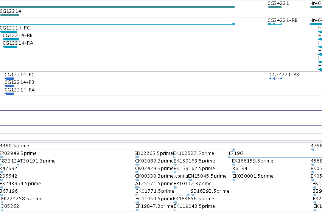Select the CG12214-PC protein feature
Screen dimensions: 322x212
point(9,79)
